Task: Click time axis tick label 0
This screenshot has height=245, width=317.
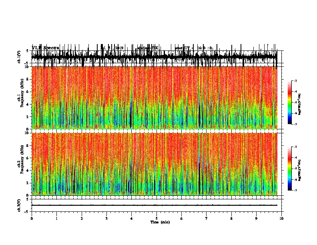Action: [32, 219]
